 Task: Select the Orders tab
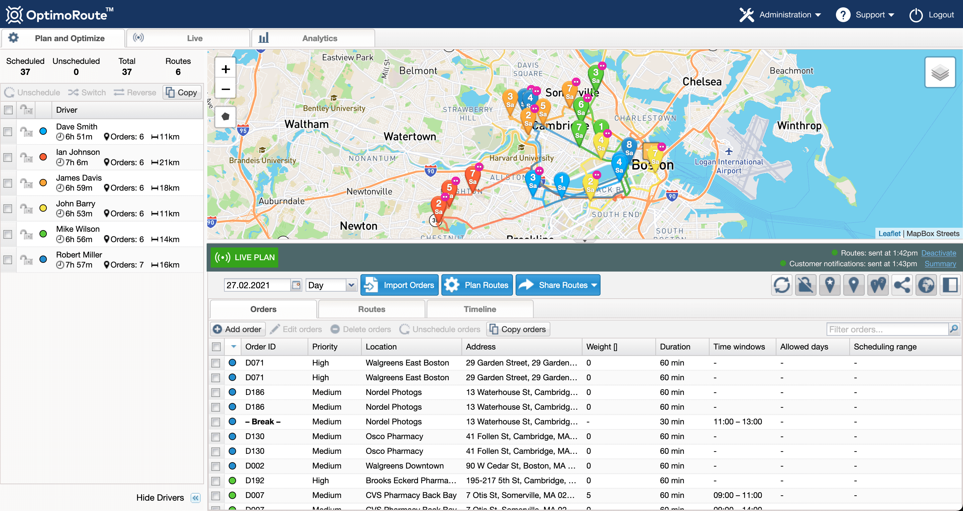[x=263, y=309]
